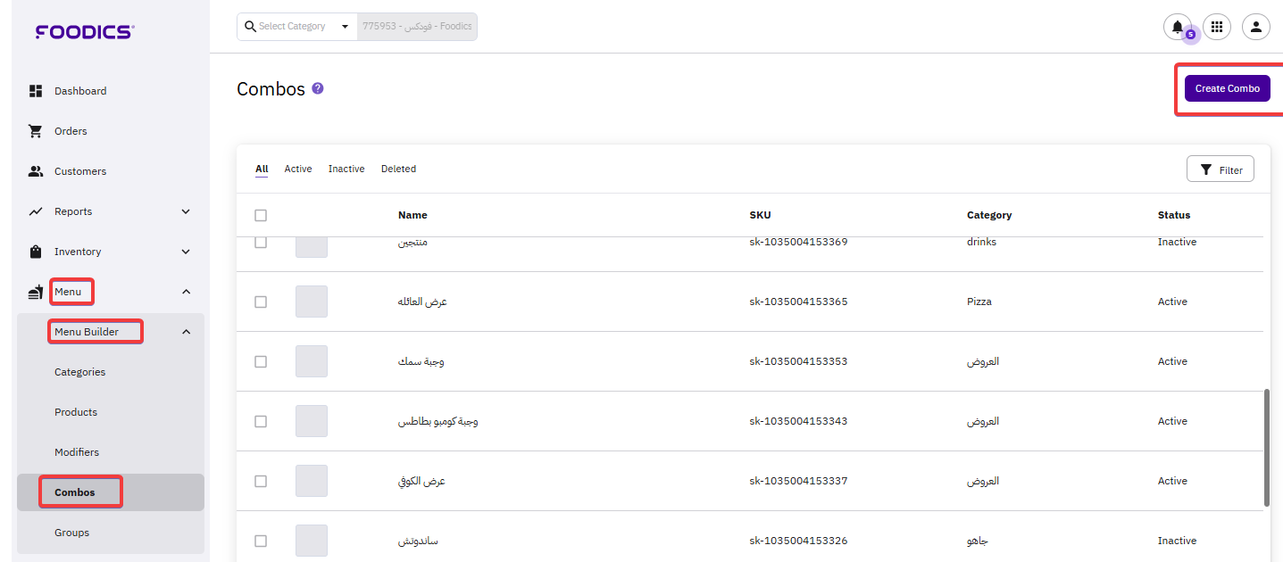Open the Filter button
This screenshot has width=1283, height=562.
(x=1220, y=169)
